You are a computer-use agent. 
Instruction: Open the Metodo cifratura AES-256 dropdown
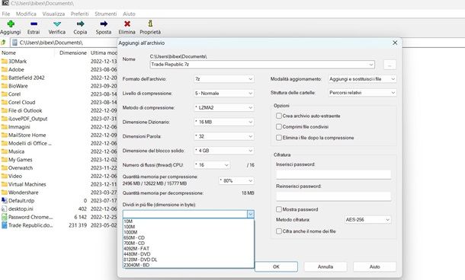tap(367, 220)
